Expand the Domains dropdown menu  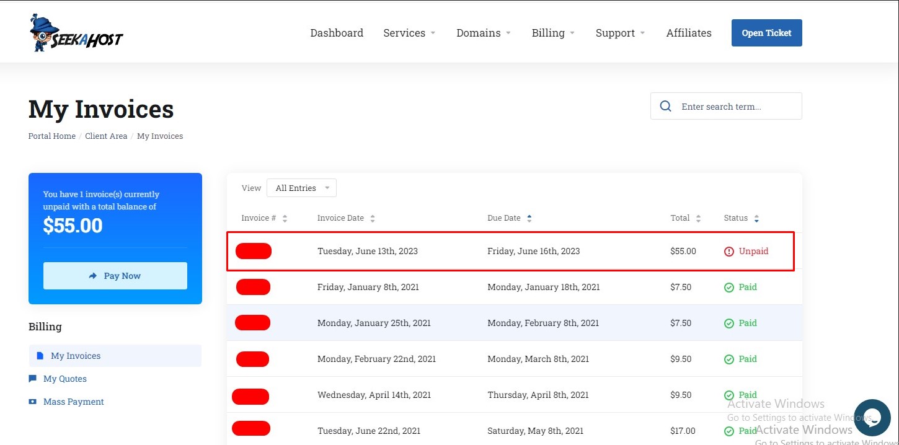pyautogui.click(x=483, y=33)
